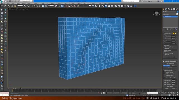Activate the Select and Scale tool

(x=43, y=6)
